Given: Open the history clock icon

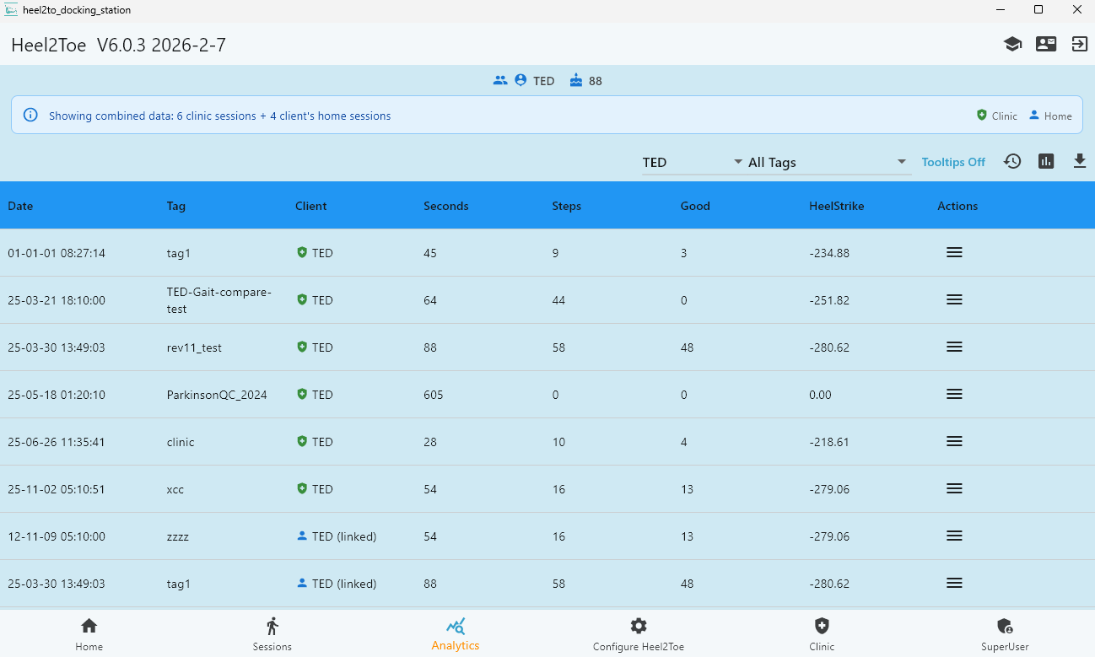Looking at the screenshot, I should tap(1012, 161).
